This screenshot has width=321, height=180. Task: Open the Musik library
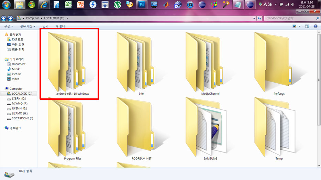click(15, 69)
